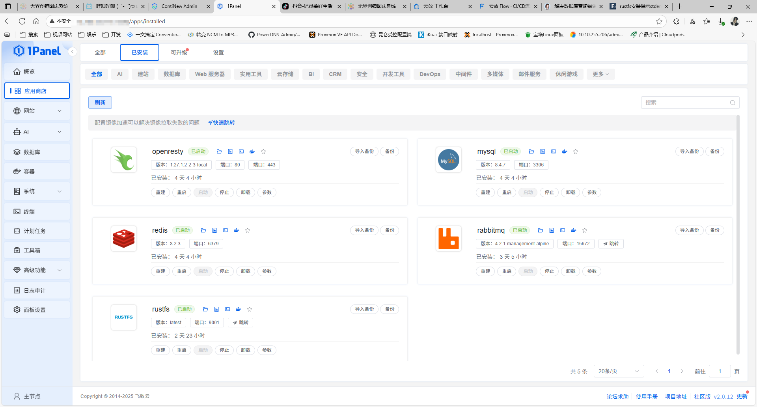Click the vertical scrollbar of the app list
The height and width of the screenshot is (407, 757).
click(x=738, y=237)
